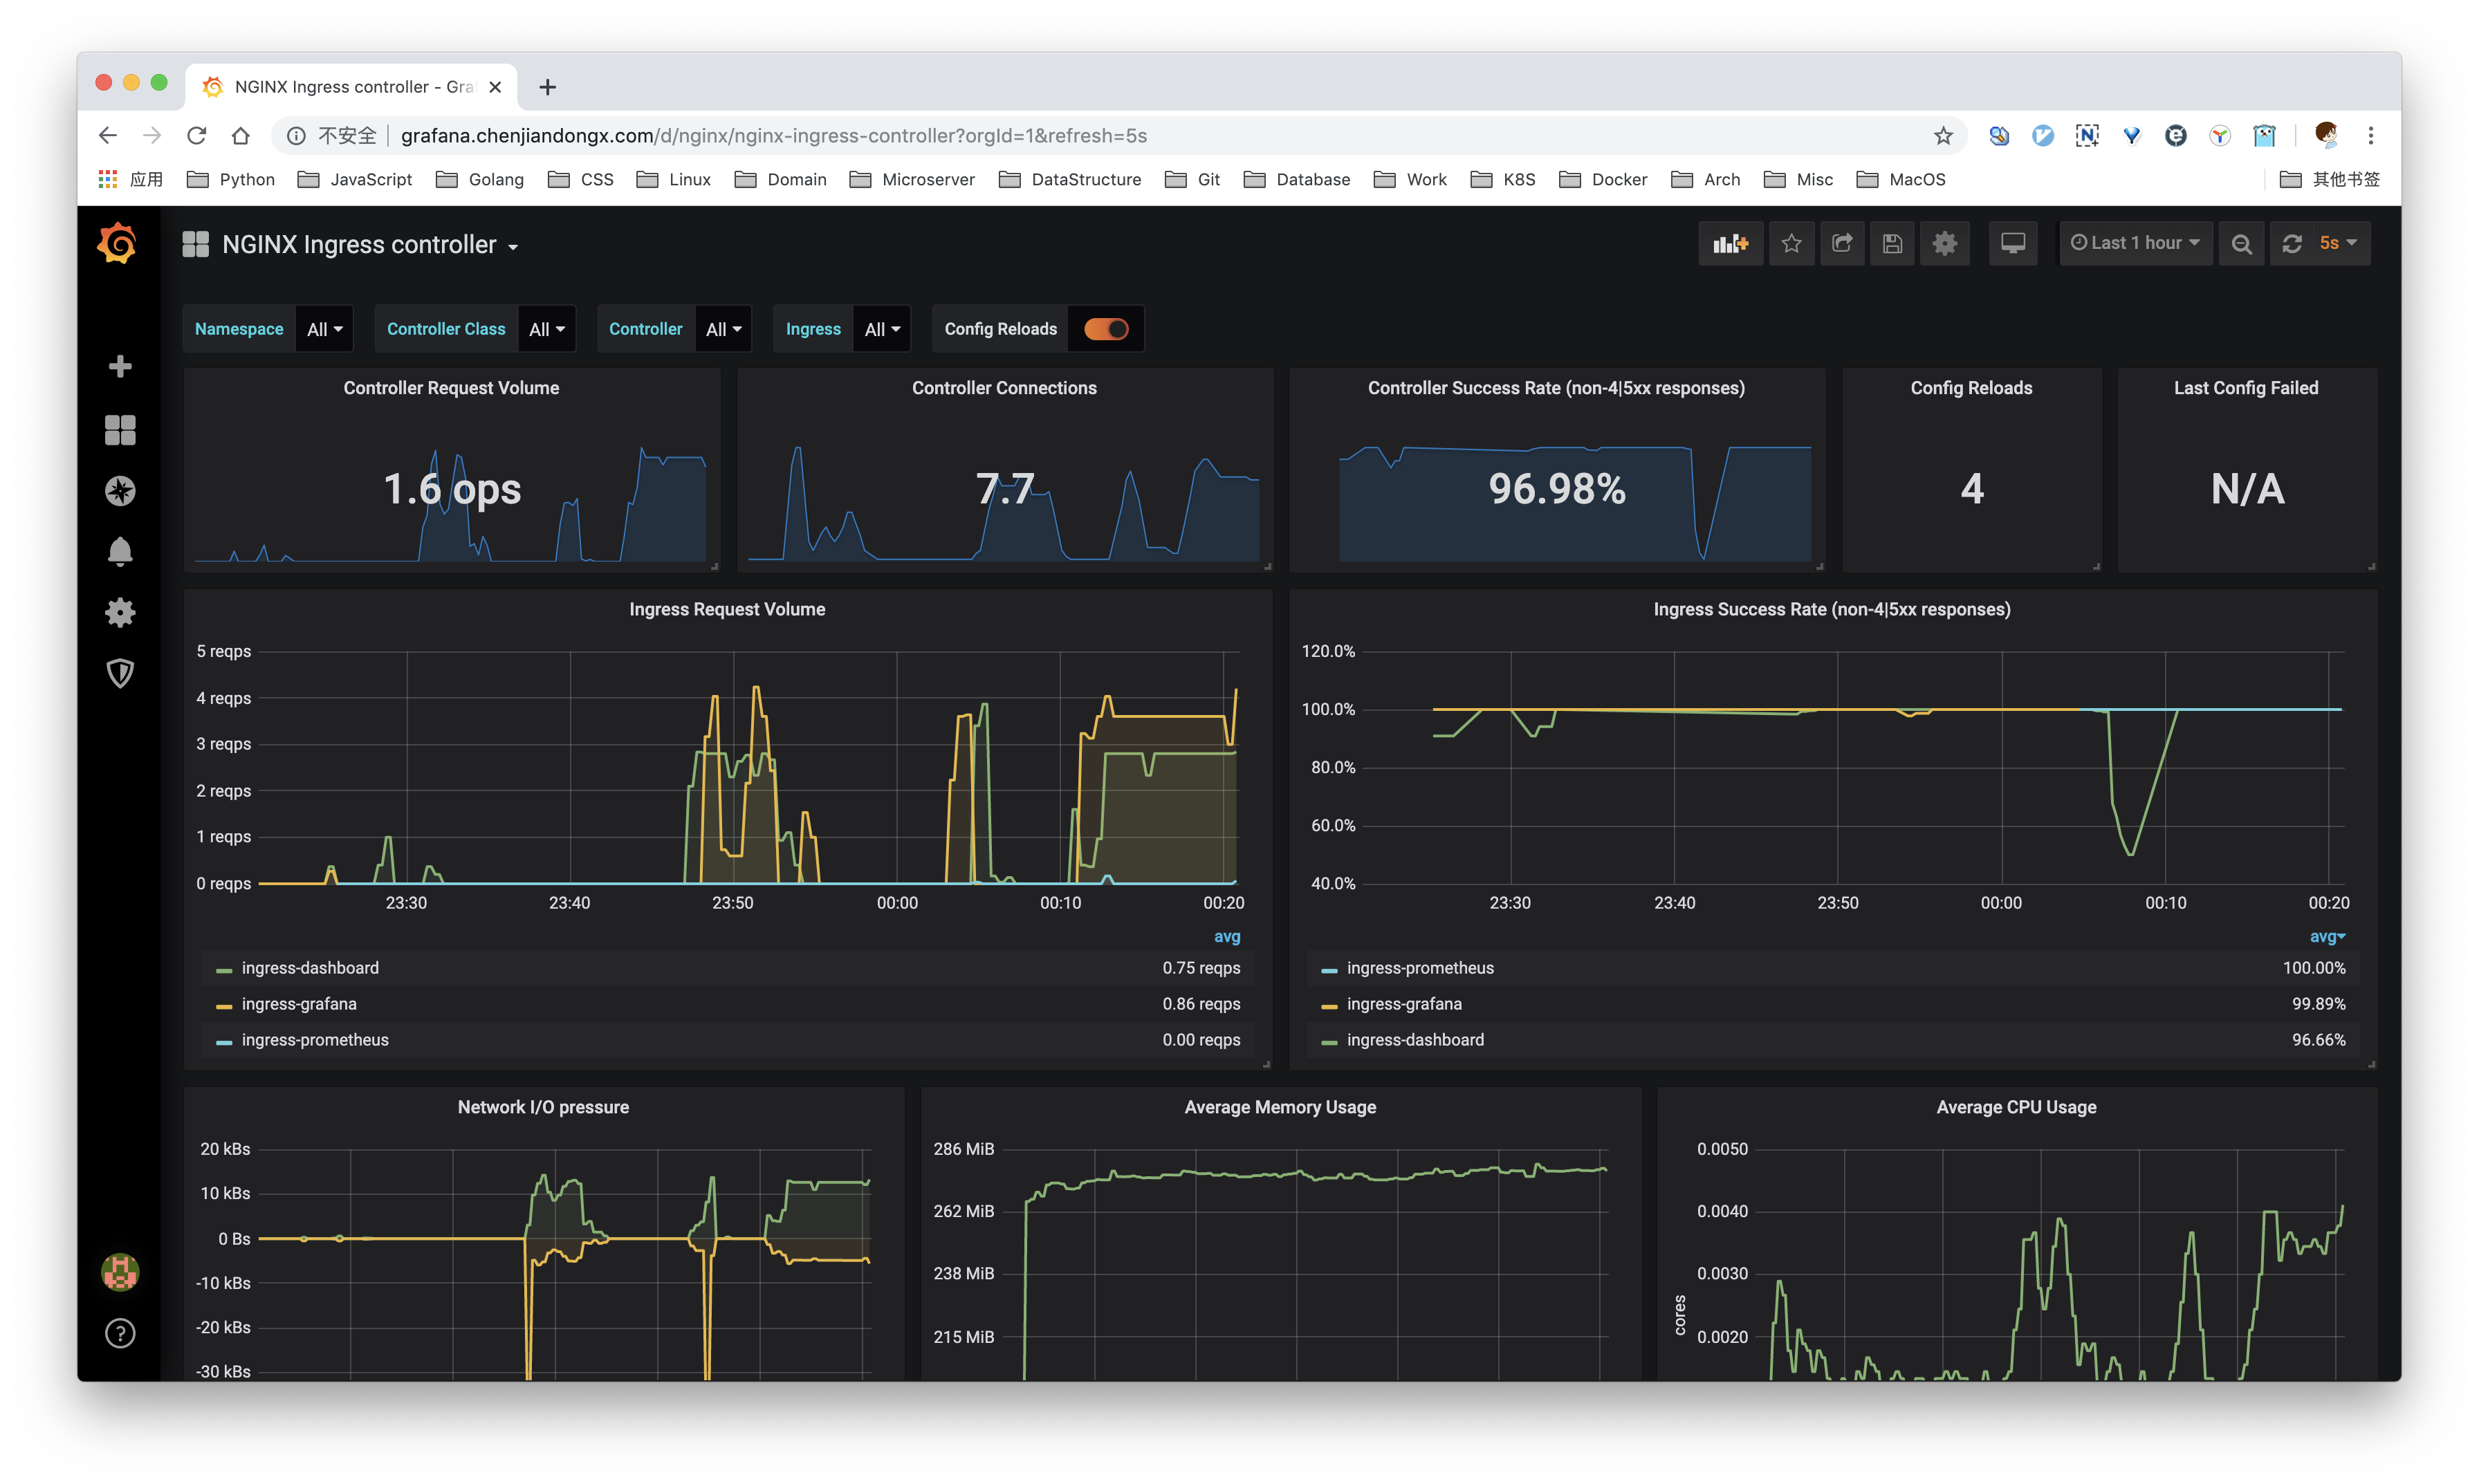Open the Namespace All dropdown
Image resolution: width=2479 pixels, height=1484 pixels.
pos(322,328)
